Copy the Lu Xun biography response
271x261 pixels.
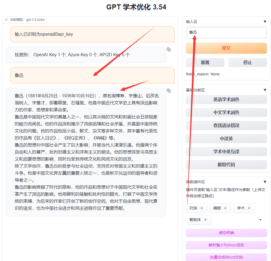pyautogui.click(x=169, y=91)
